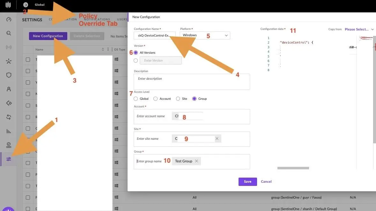Choose Global access level

point(136,99)
